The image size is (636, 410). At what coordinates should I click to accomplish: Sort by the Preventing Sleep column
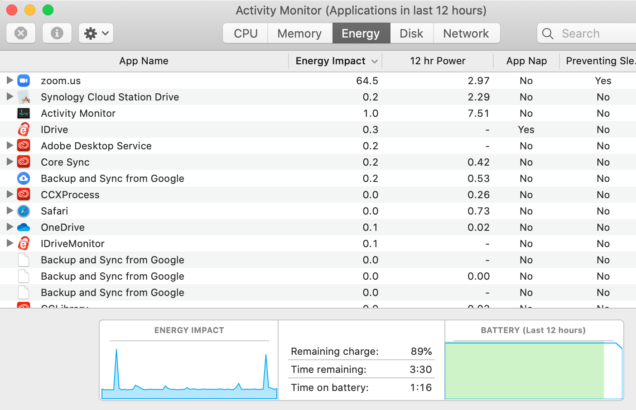point(598,61)
